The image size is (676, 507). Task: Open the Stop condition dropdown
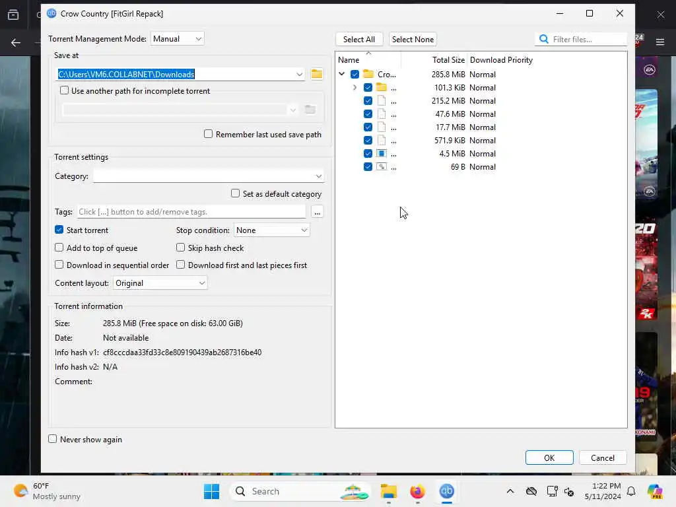[x=271, y=230]
